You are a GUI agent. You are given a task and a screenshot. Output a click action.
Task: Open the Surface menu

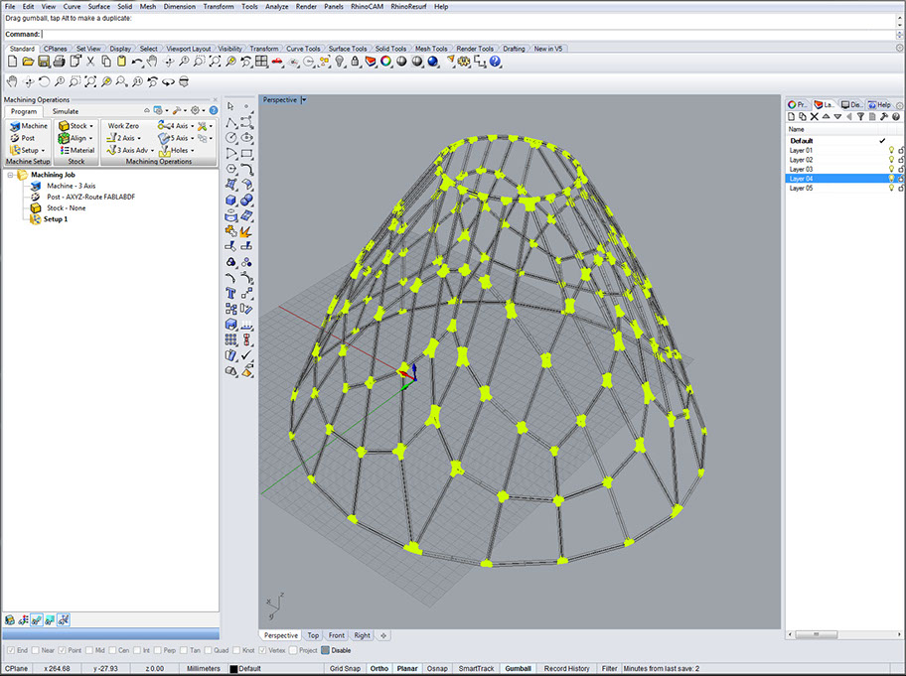coord(98,6)
